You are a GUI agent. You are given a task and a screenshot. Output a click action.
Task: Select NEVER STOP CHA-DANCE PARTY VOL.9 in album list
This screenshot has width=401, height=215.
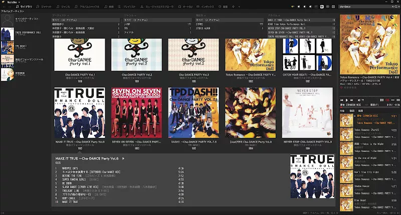[x=301, y=28]
